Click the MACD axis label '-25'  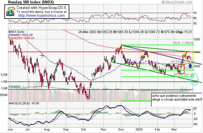[195, 119]
